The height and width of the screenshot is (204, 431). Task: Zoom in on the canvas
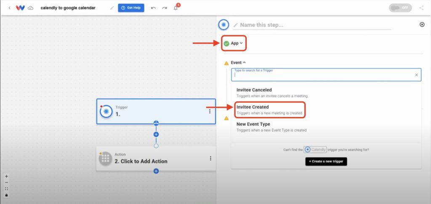coord(7,177)
